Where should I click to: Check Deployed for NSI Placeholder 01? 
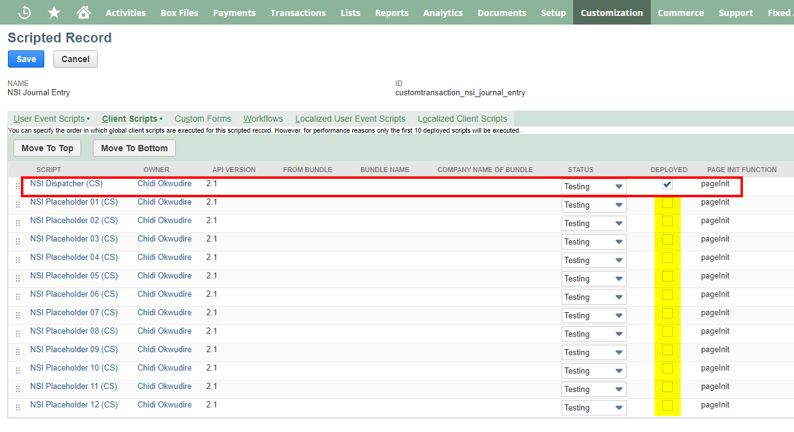click(667, 203)
